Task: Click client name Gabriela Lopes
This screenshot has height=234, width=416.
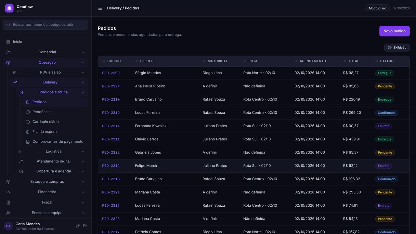Action: [148, 152]
